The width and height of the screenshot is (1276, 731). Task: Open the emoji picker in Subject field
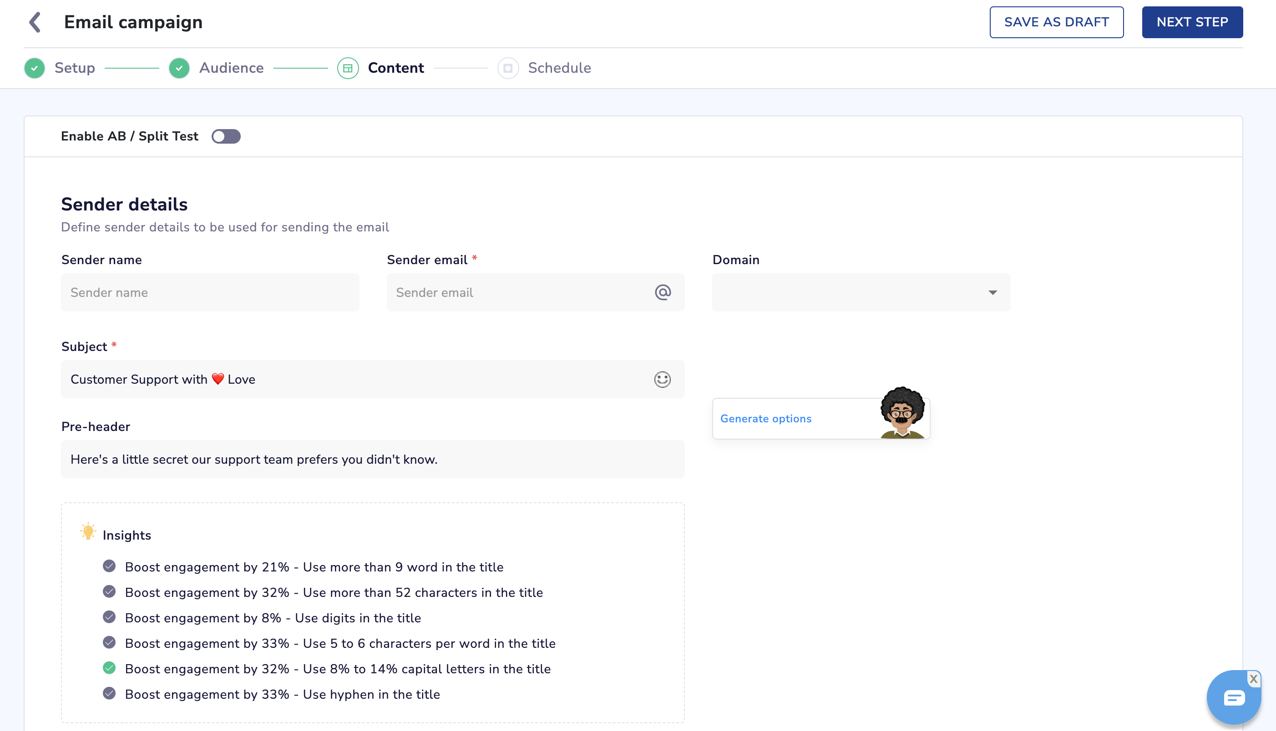pos(662,380)
